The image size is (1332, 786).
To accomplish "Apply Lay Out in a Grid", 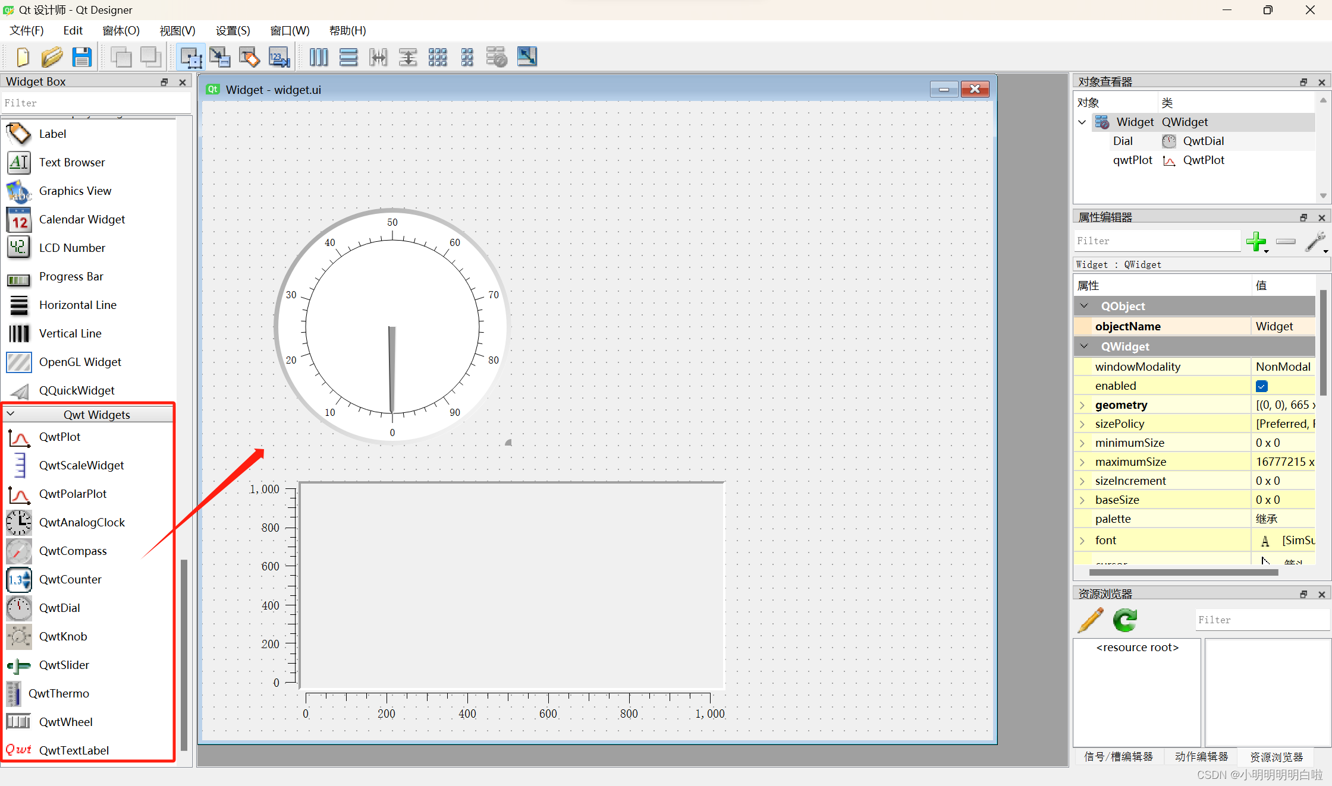I will [x=438, y=57].
